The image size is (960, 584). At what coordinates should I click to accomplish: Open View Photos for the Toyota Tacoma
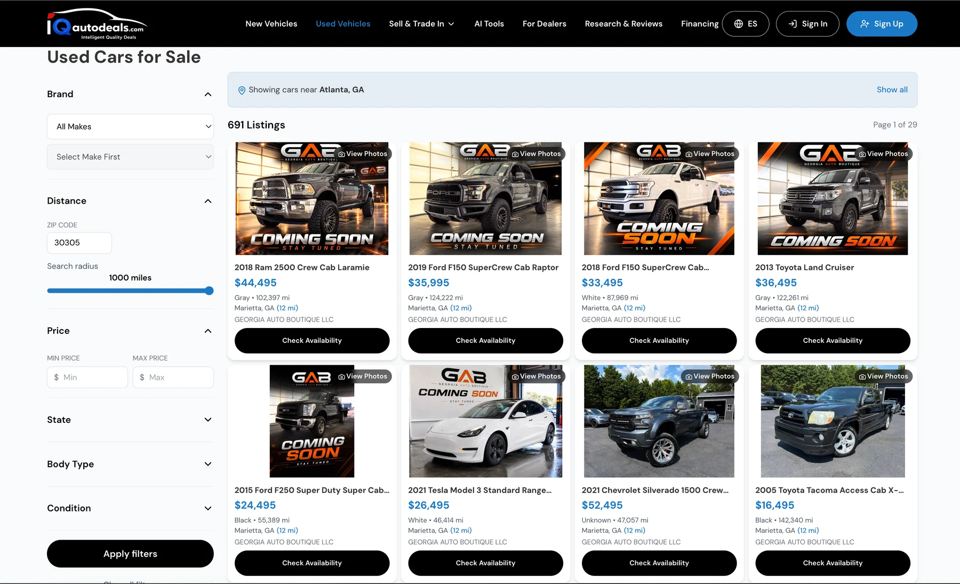coord(883,377)
